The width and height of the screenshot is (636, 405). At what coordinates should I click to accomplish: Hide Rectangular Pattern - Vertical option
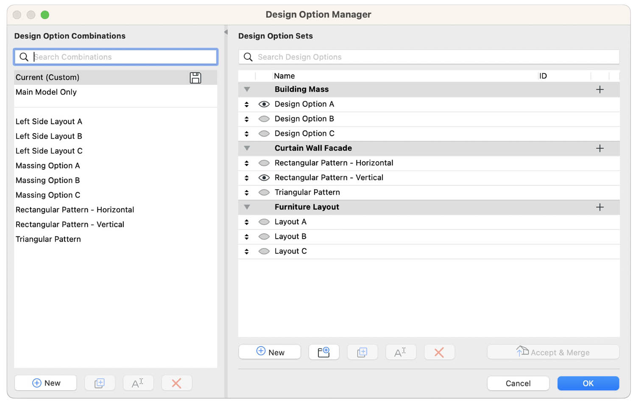pyautogui.click(x=264, y=177)
